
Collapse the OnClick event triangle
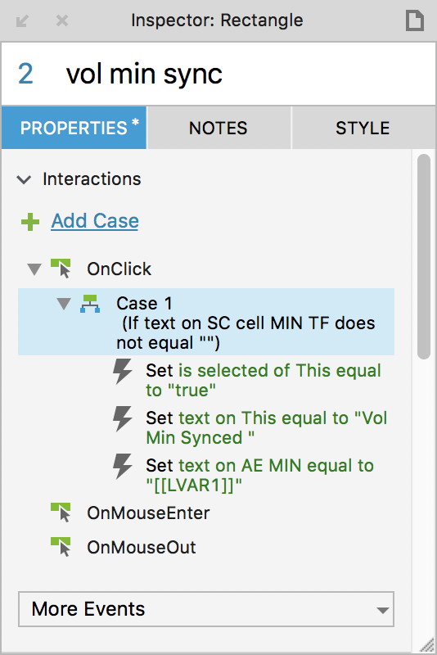(x=34, y=269)
